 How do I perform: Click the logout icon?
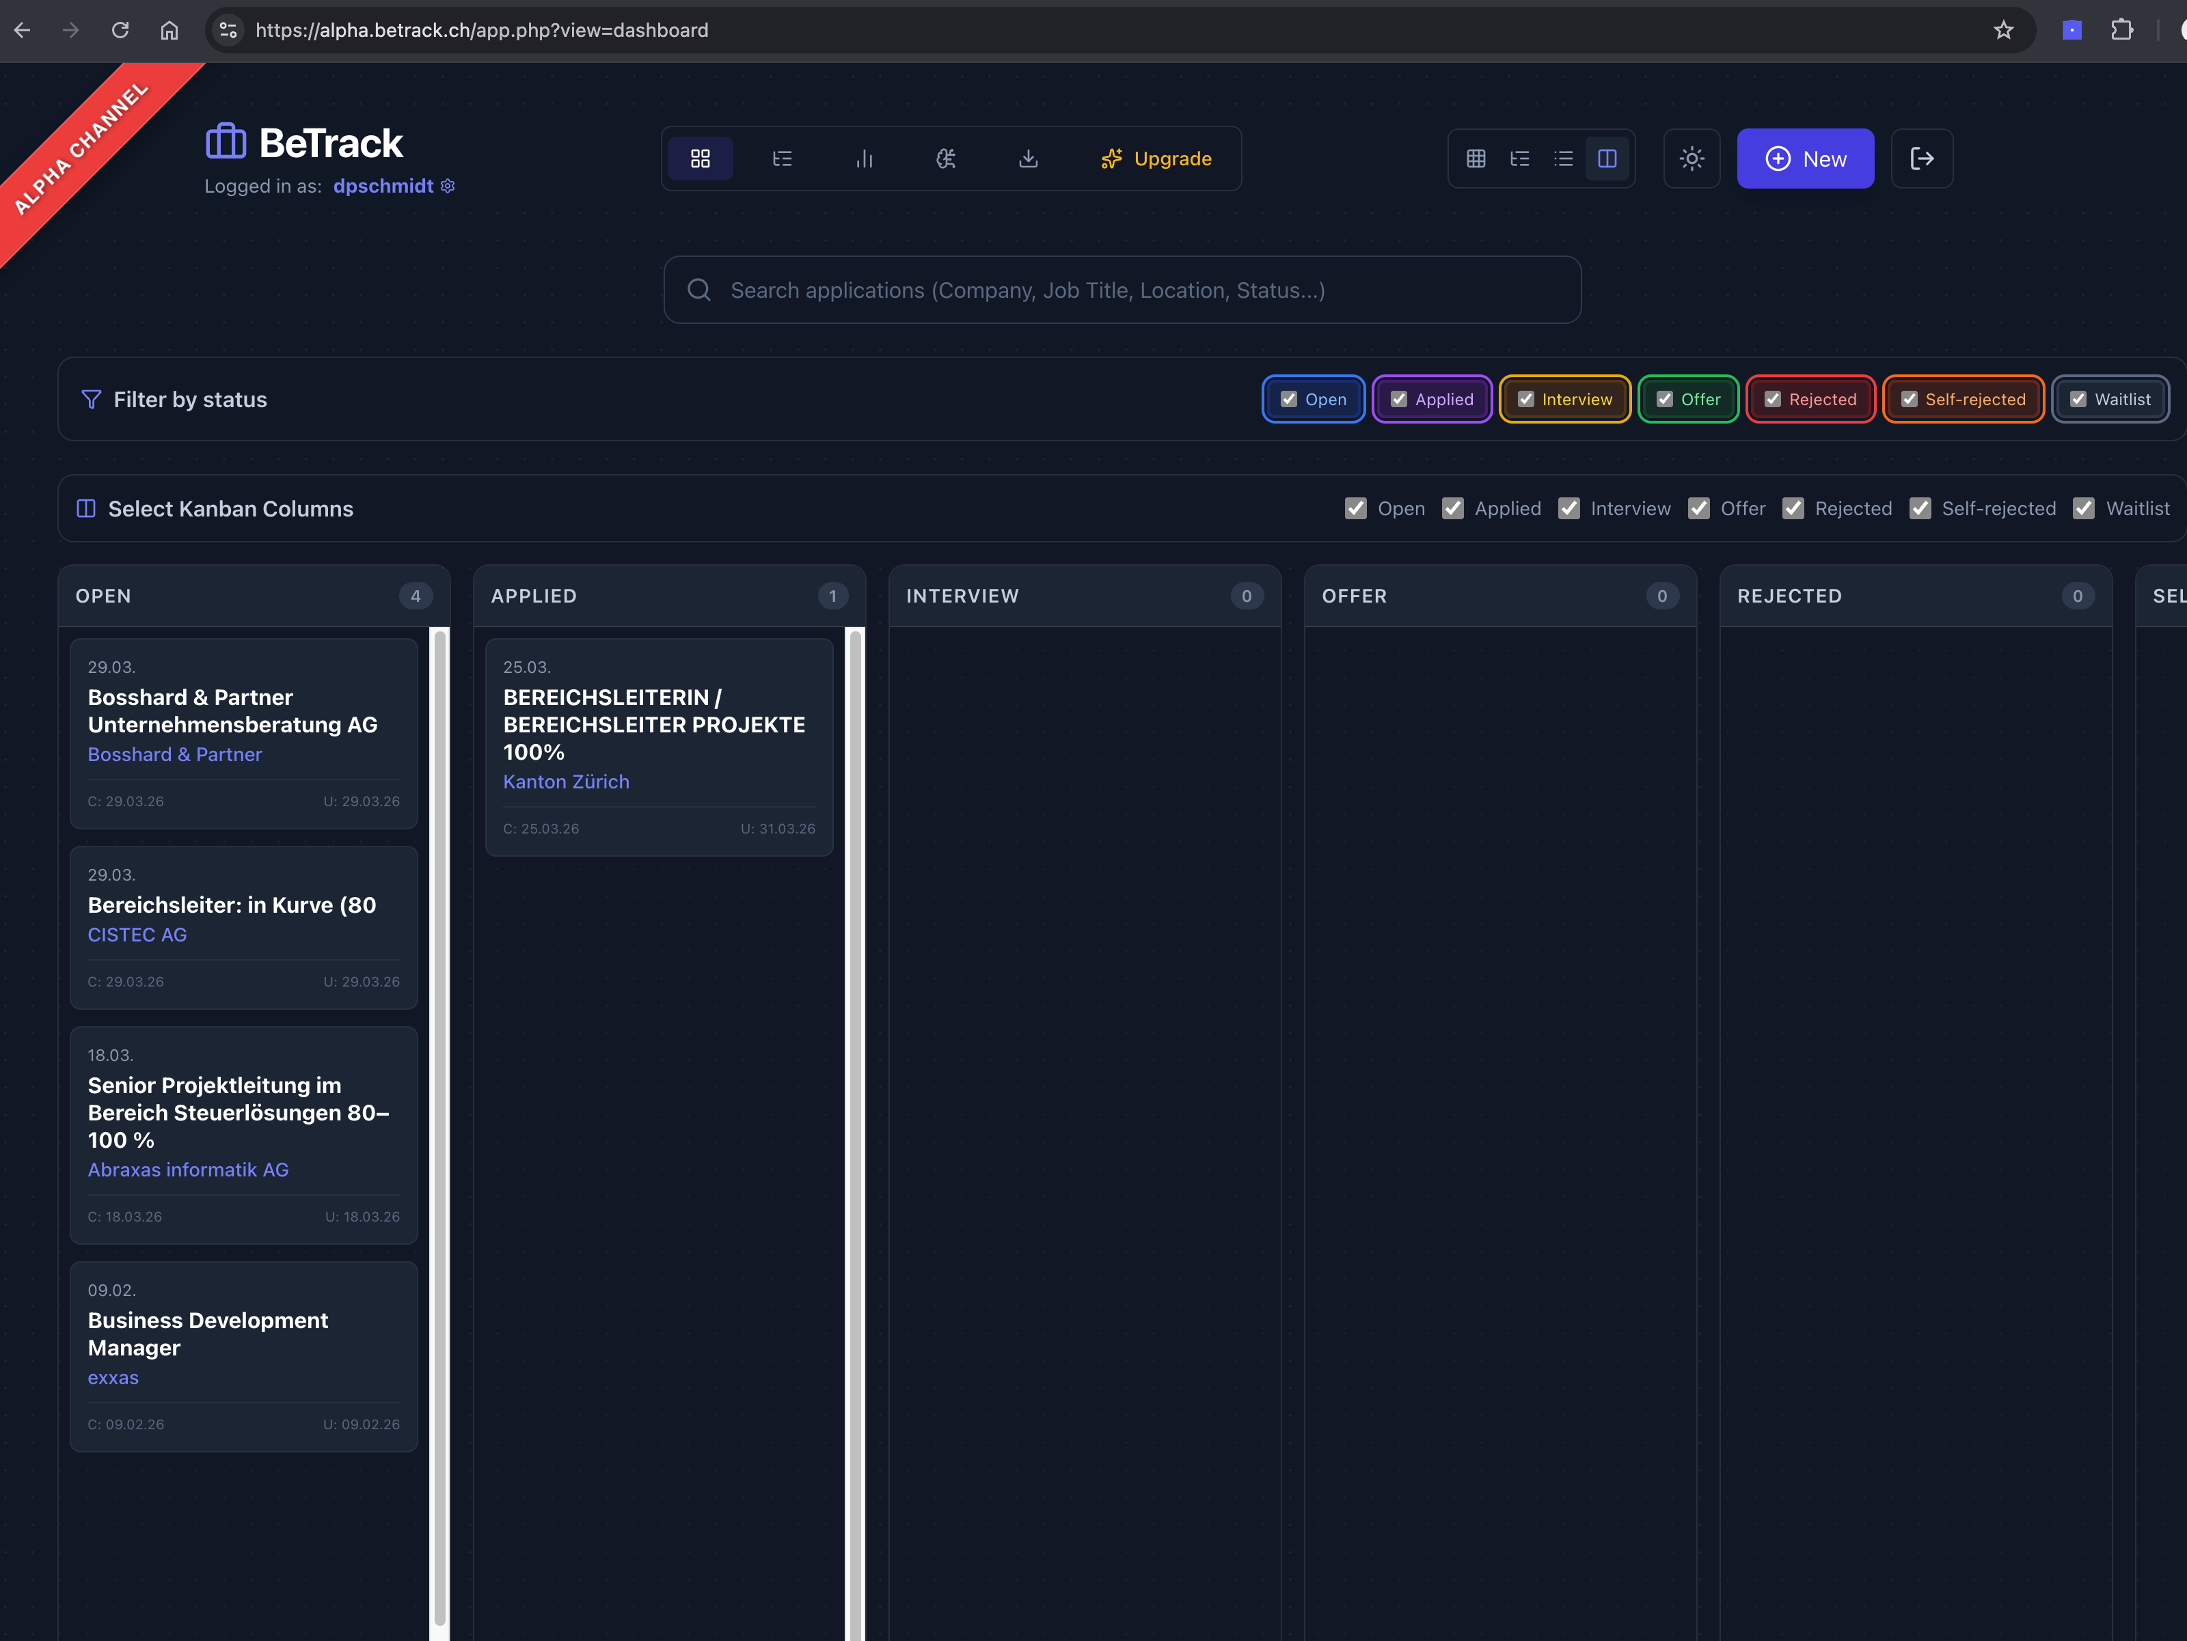pos(1922,158)
